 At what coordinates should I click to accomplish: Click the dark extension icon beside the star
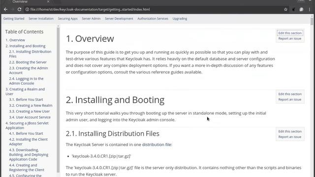[293, 9]
